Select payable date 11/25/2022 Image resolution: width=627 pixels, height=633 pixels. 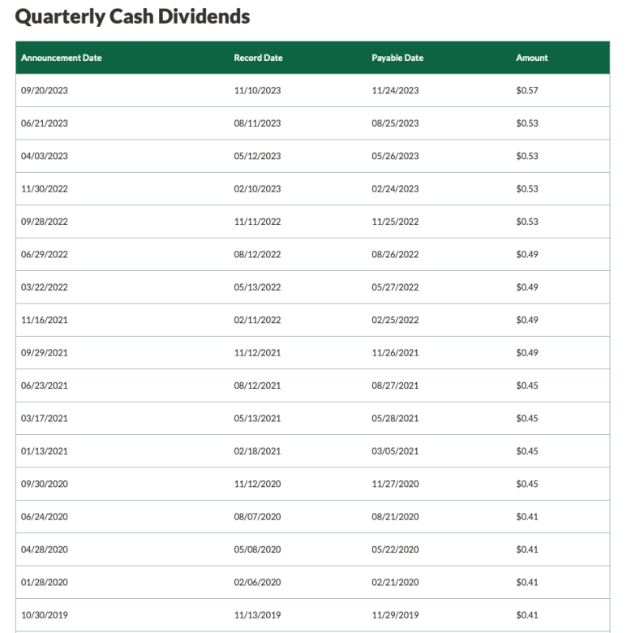395,222
